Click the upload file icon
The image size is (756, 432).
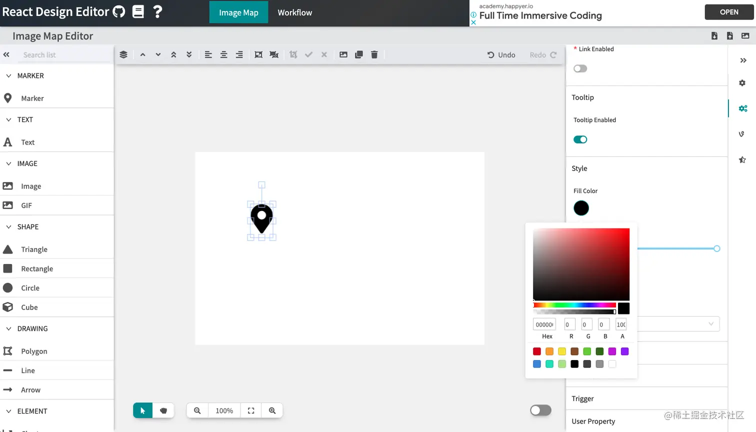coord(730,35)
